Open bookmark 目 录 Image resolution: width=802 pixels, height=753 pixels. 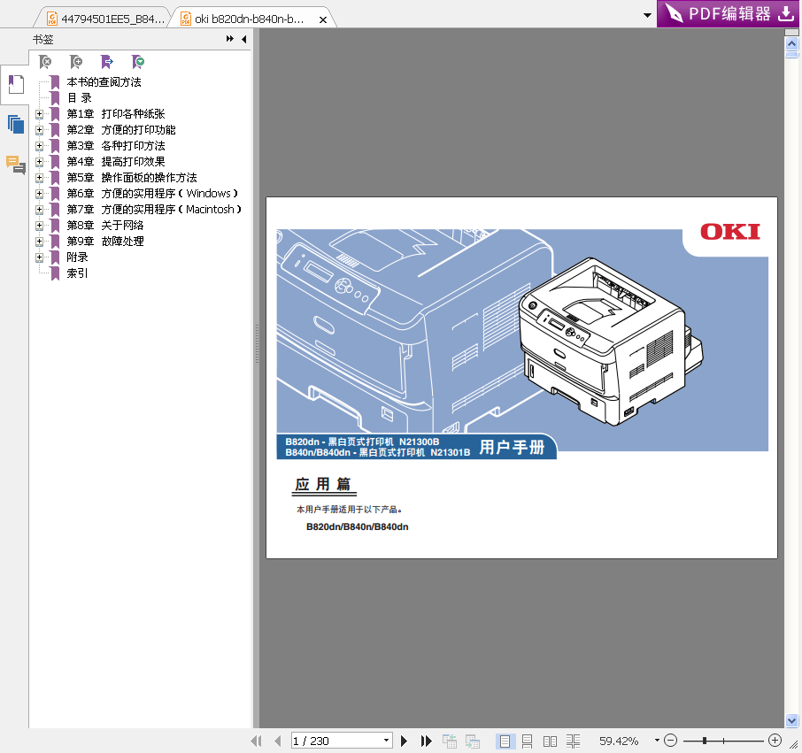point(80,97)
